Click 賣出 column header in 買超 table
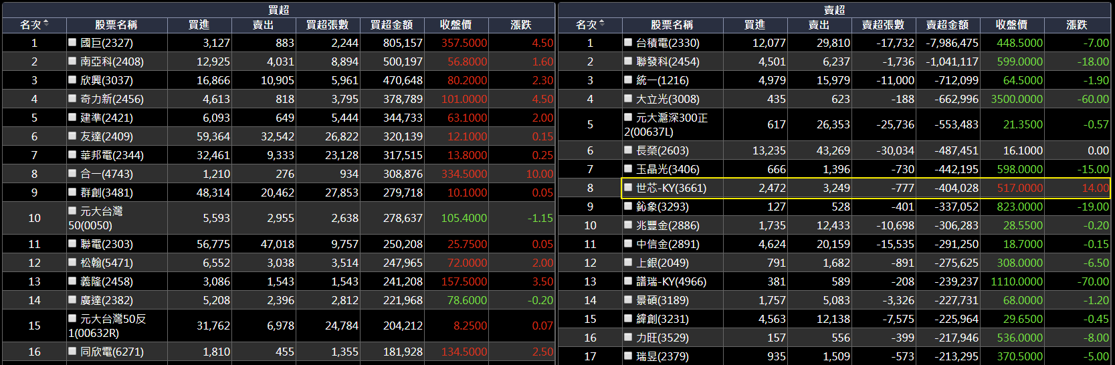Viewport: 1115px width, 365px height. tap(264, 25)
